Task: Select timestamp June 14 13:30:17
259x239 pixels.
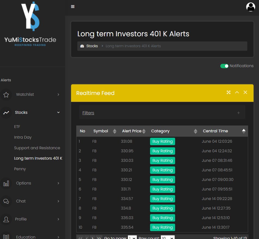Action: click(215, 228)
